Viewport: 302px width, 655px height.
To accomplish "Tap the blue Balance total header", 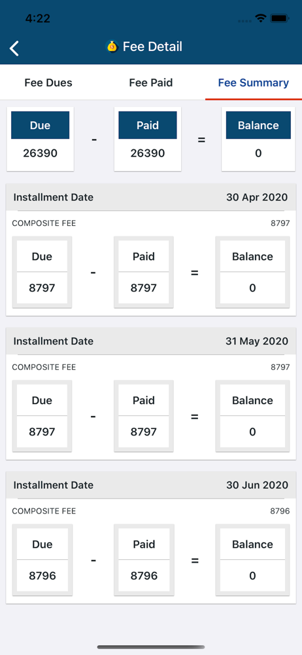I will click(x=258, y=125).
